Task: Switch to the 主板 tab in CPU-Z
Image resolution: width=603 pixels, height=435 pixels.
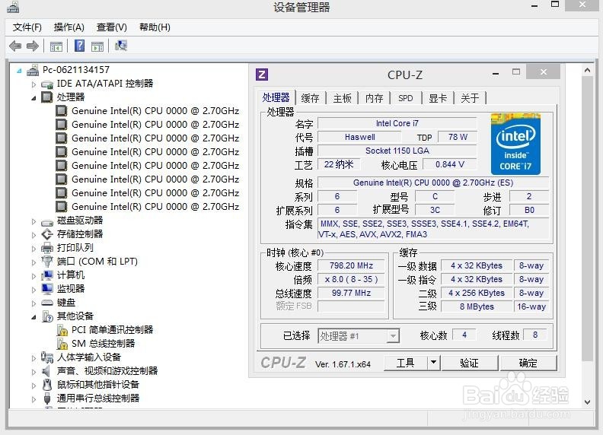Action: (343, 98)
